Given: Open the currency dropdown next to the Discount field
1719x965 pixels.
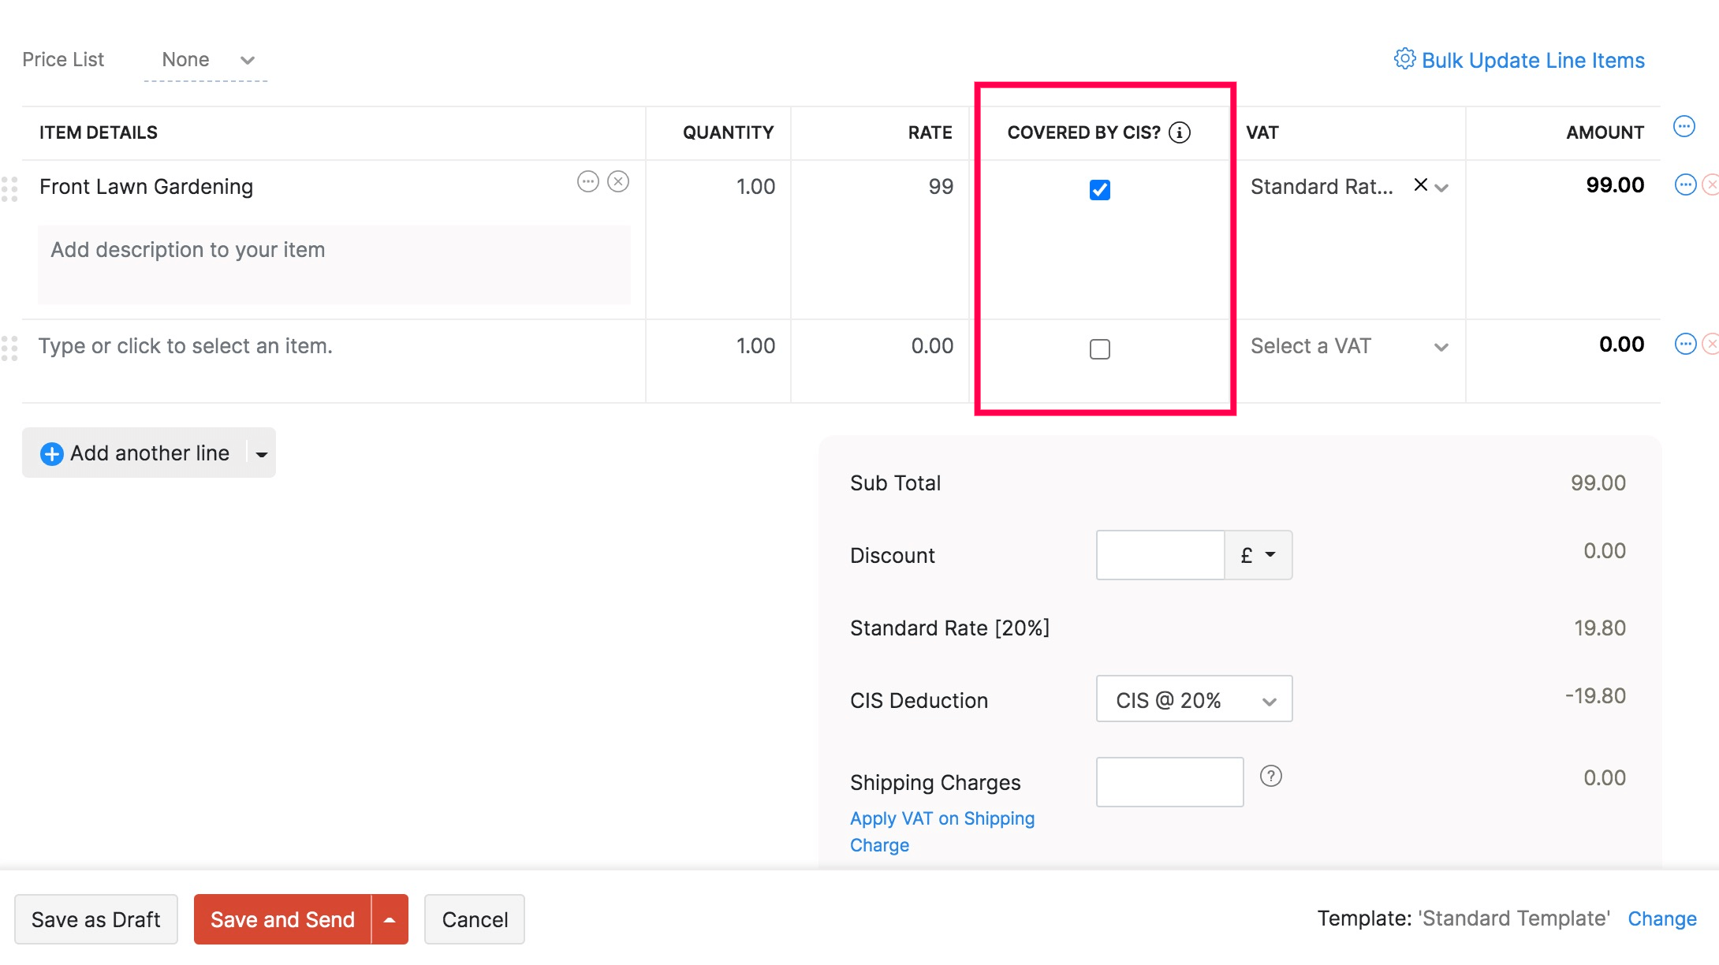Looking at the screenshot, I should click(1257, 555).
